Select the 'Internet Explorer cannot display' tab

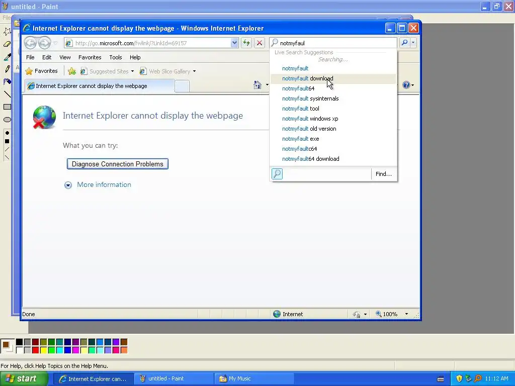pyautogui.click(x=100, y=86)
